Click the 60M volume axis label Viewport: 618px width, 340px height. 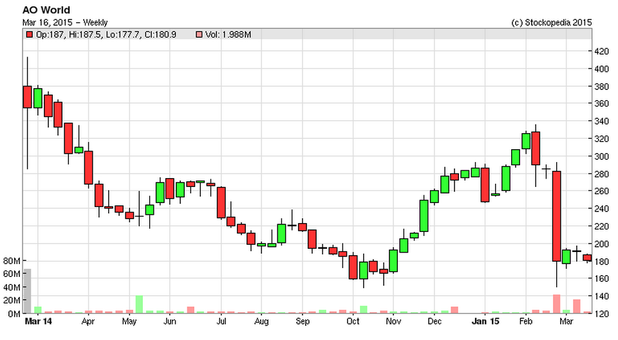click(12, 274)
